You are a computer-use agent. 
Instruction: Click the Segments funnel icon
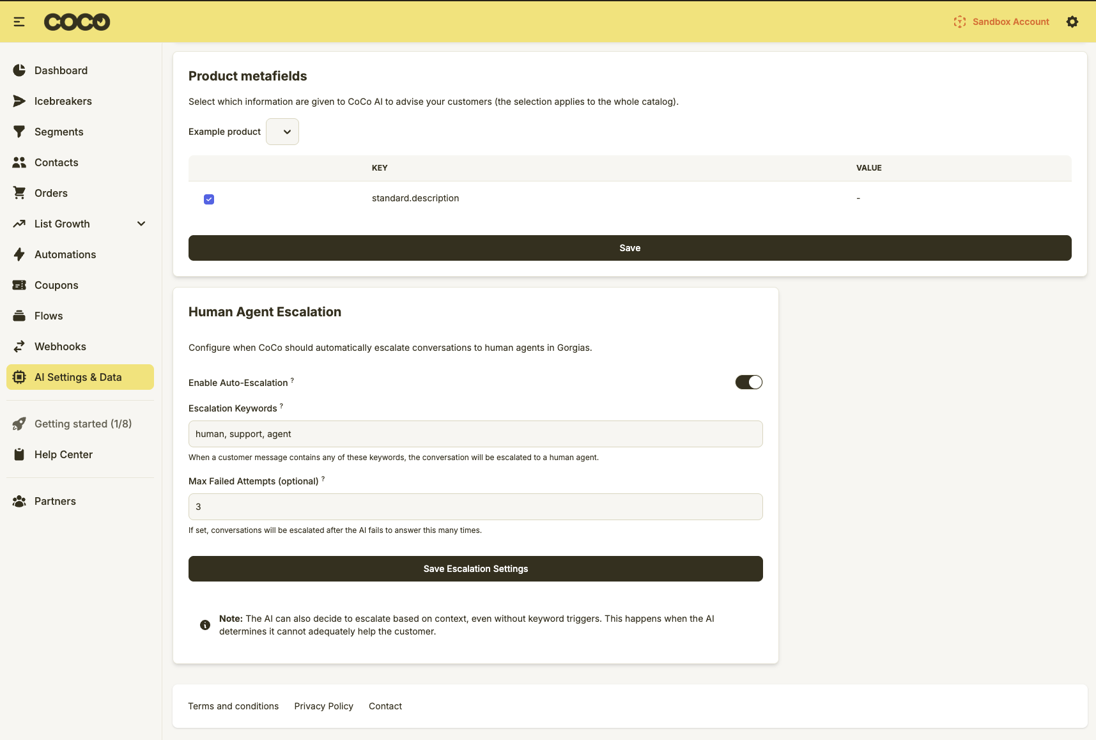pyautogui.click(x=19, y=132)
